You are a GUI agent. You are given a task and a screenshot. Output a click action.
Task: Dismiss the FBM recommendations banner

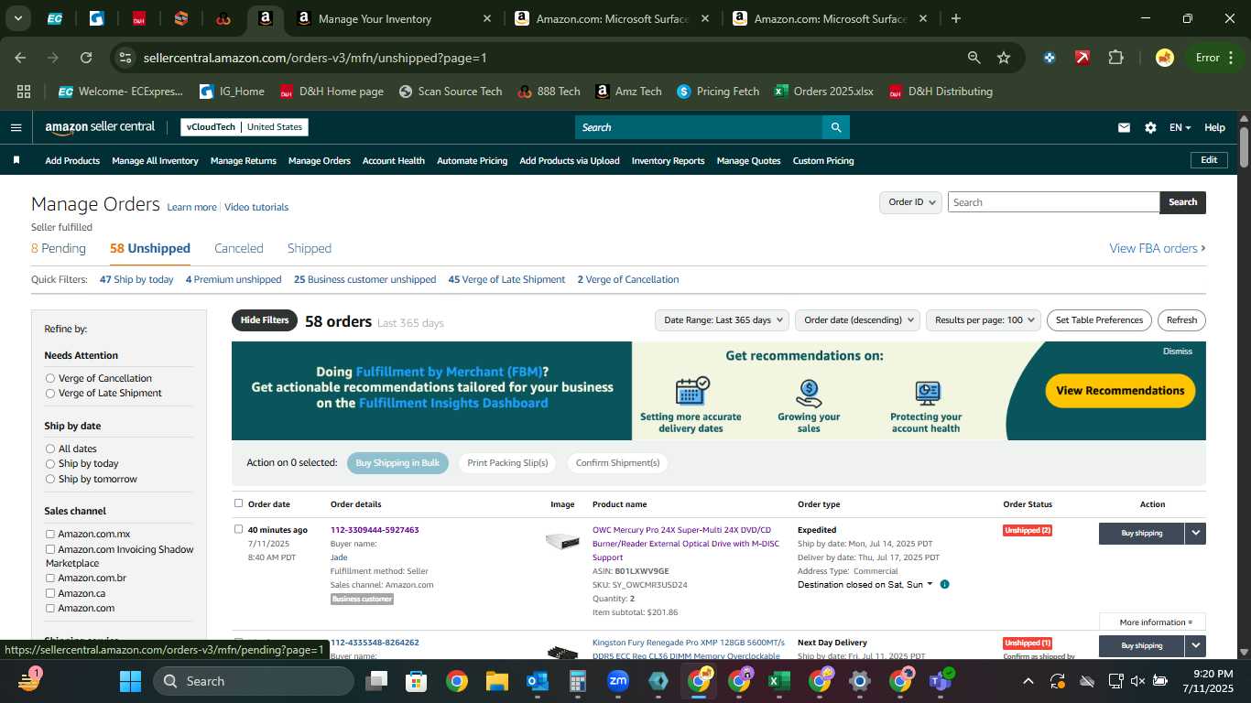1178,351
